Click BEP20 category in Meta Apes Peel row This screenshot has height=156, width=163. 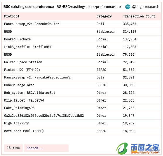tap(101, 131)
